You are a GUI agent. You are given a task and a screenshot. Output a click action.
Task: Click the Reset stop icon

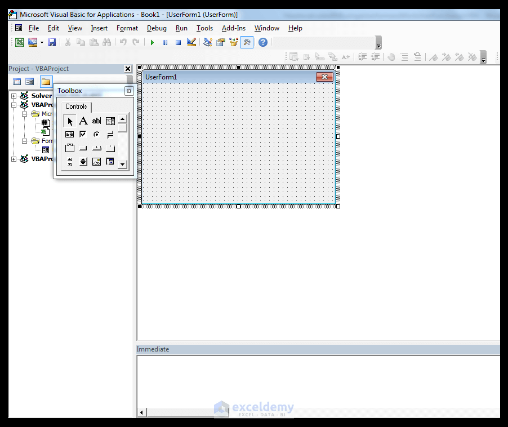178,42
